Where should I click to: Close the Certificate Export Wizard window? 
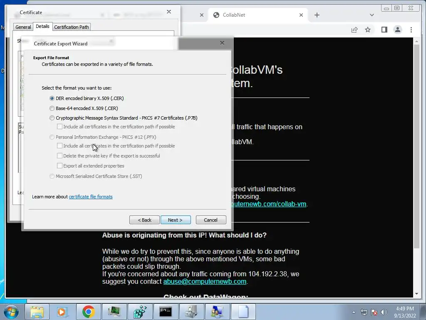pos(222,43)
